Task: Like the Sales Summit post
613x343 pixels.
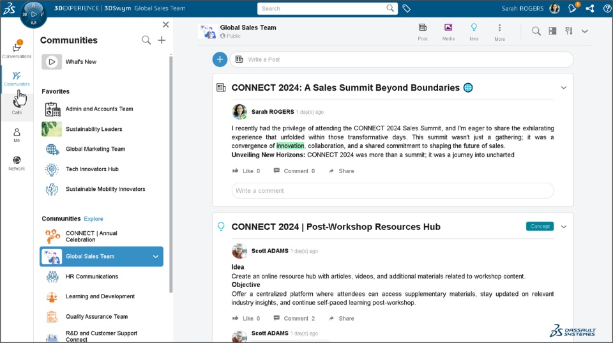Action: [246, 171]
